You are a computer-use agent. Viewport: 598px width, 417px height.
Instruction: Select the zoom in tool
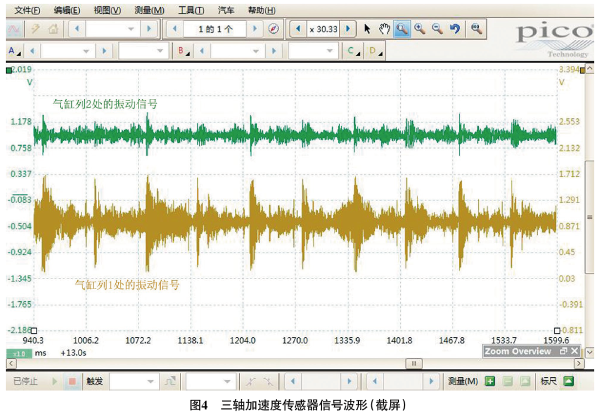point(420,29)
